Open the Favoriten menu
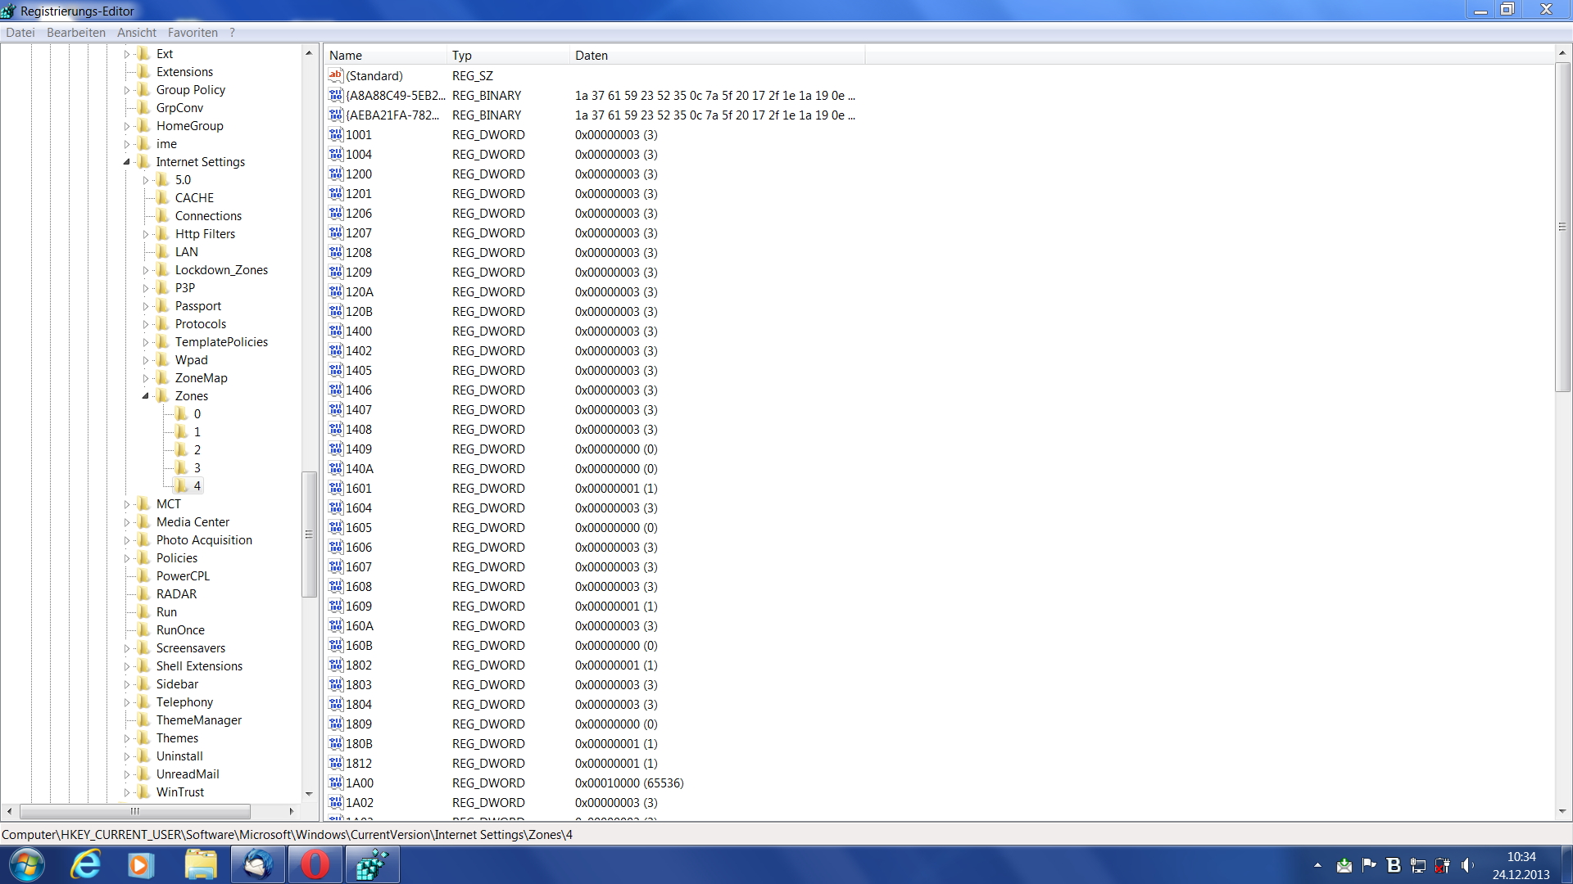Screen dimensions: 1573x884 [193, 33]
